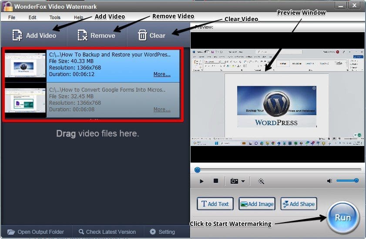366x239 pixels.
Task: Select WordPress backup video thumbnail
Action: point(25,66)
